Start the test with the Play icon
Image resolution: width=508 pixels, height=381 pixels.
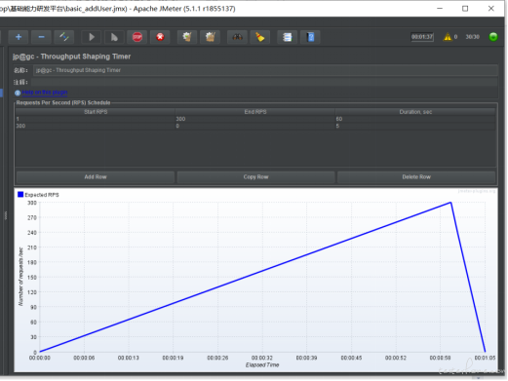tap(92, 37)
